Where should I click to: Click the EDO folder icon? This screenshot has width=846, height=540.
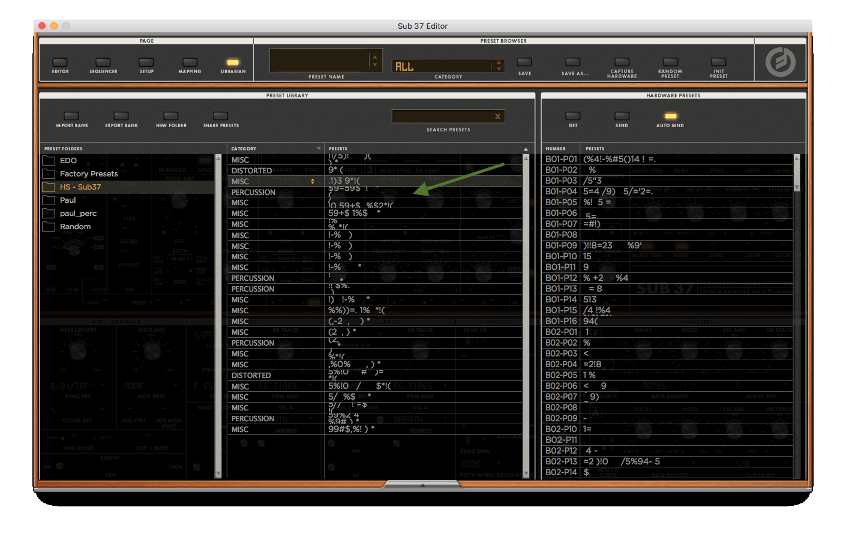click(49, 161)
